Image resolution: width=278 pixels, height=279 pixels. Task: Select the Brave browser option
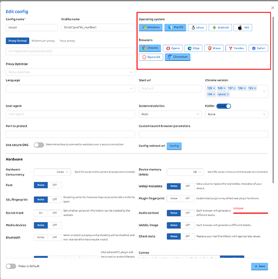214,48
